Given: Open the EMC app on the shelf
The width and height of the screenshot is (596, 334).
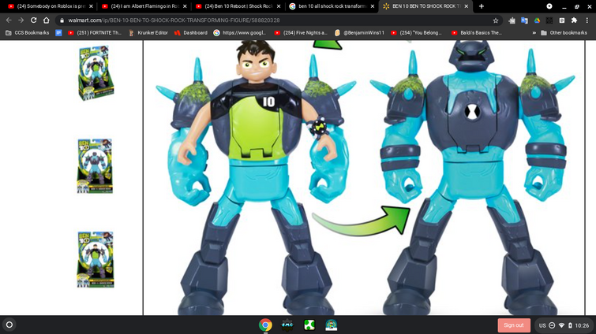Looking at the screenshot, I should point(287,325).
